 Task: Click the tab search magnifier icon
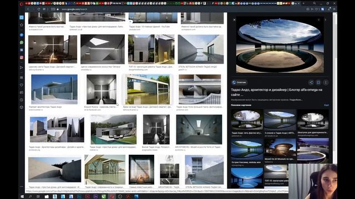(315, 3)
